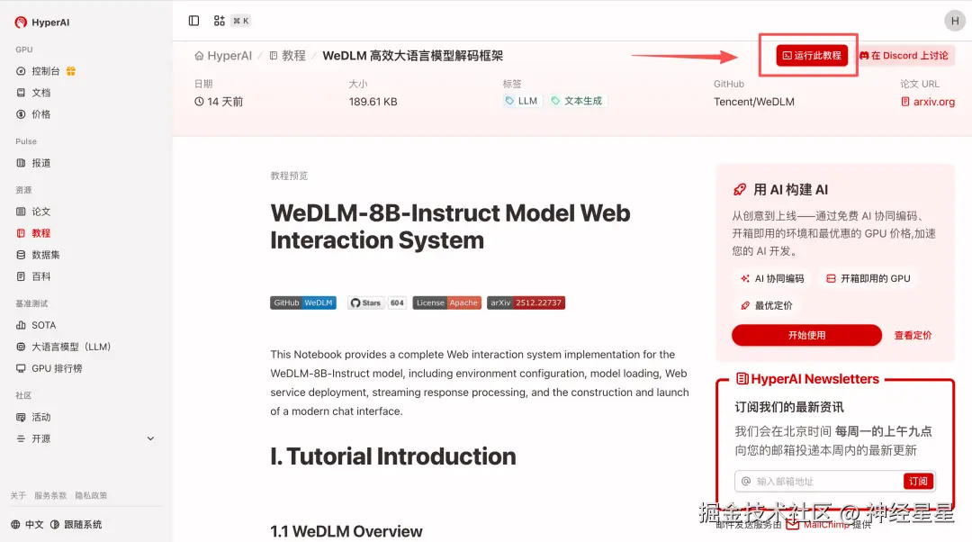Open the H user avatar
The width and height of the screenshot is (972, 542).
point(955,21)
